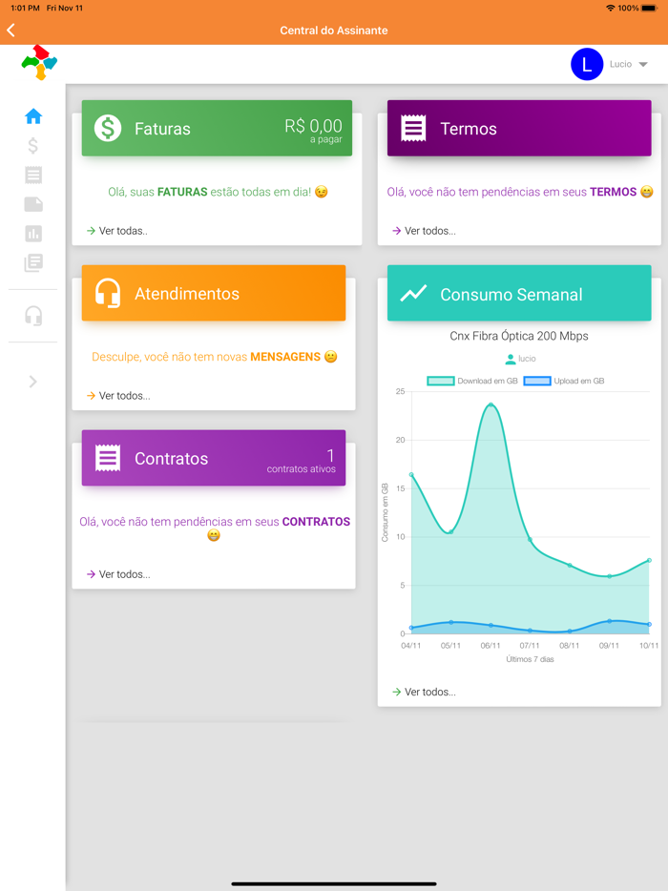Click the 10/11 date axis label
668x891 pixels.
coord(649,646)
